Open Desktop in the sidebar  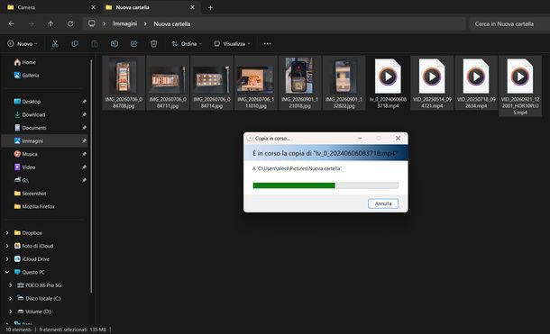[x=27, y=102]
